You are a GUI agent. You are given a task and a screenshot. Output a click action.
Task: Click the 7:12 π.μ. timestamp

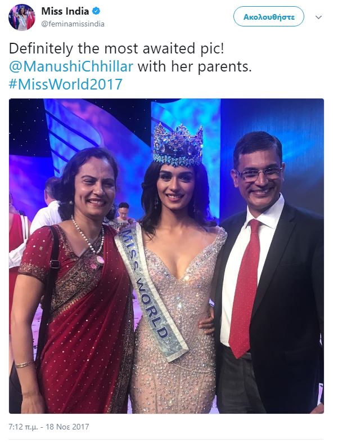[24, 426]
